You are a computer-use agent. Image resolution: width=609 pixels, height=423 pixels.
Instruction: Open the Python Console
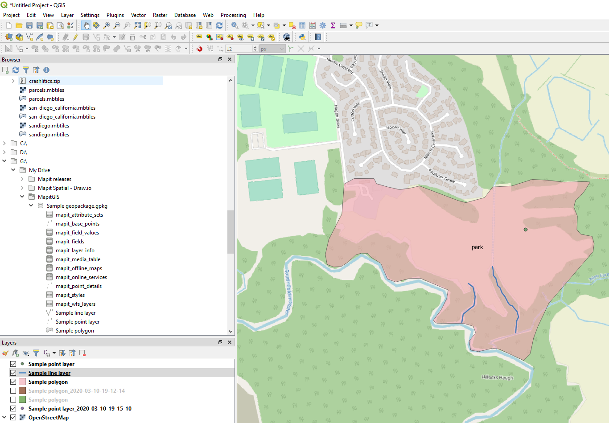302,37
